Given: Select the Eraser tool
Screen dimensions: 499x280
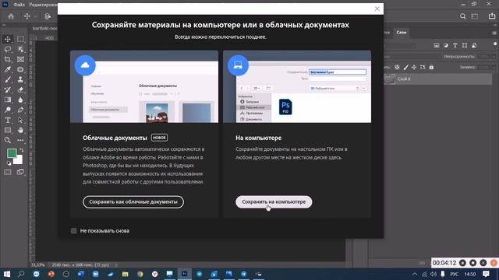Looking at the screenshot, I should (x=20, y=90).
